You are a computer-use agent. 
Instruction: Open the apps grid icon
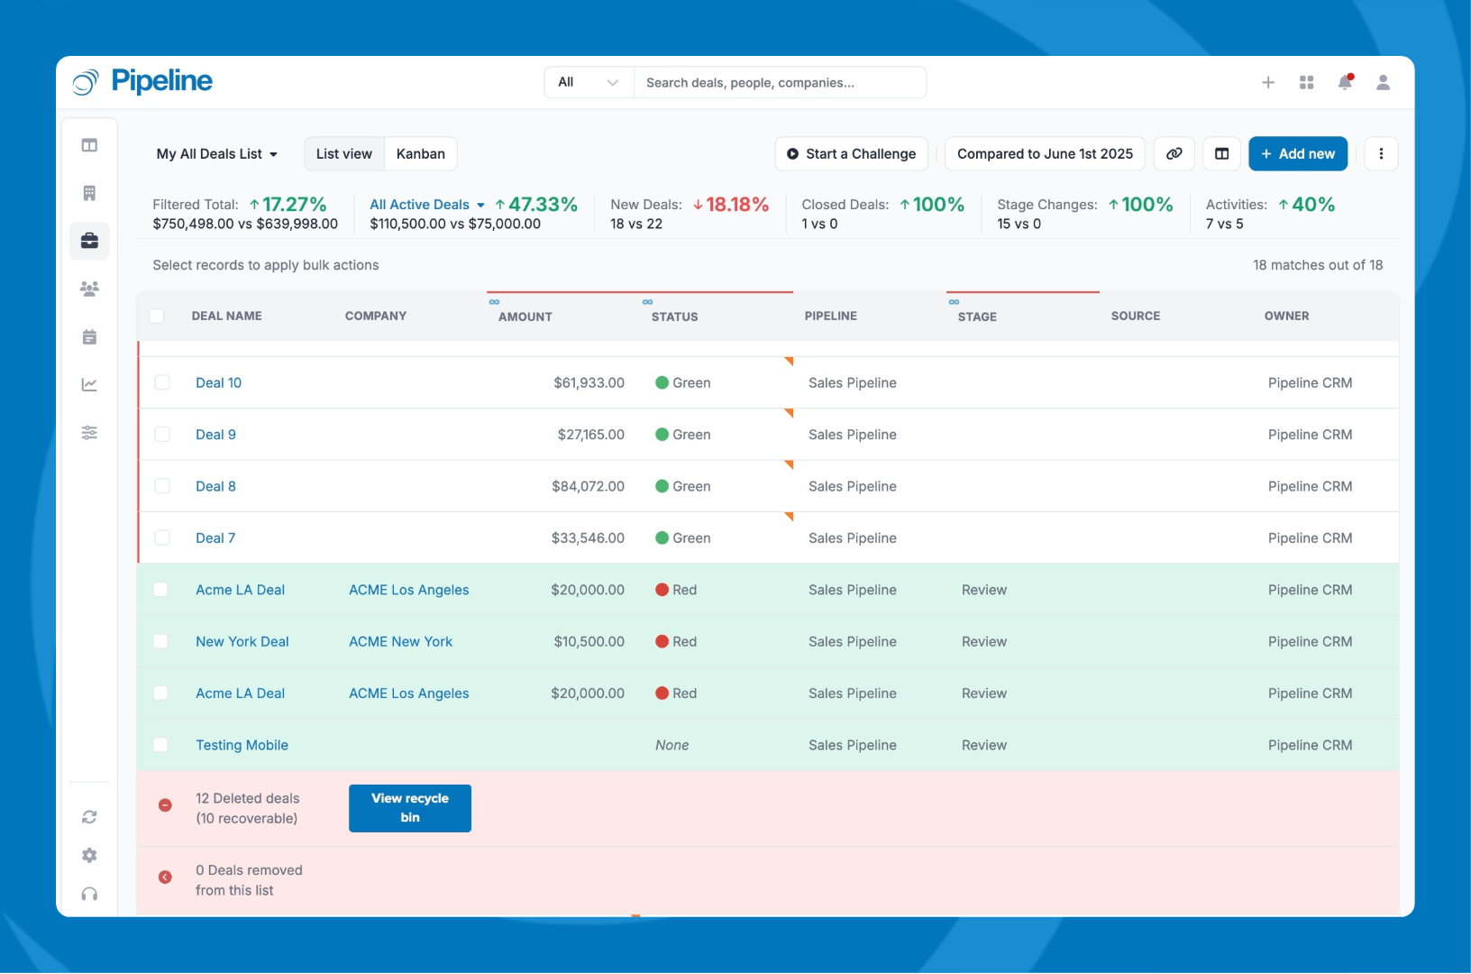[x=1306, y=82]
